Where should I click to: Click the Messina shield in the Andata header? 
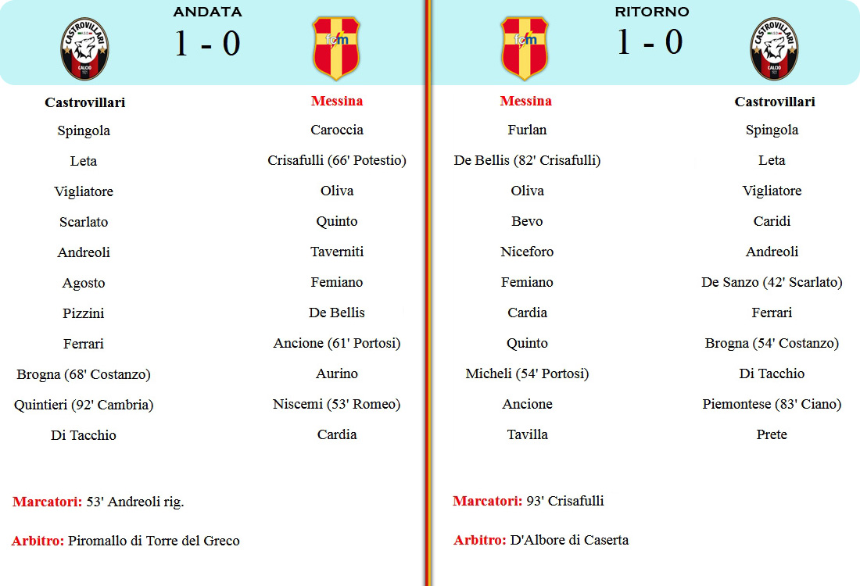click(x=336, y=48)
